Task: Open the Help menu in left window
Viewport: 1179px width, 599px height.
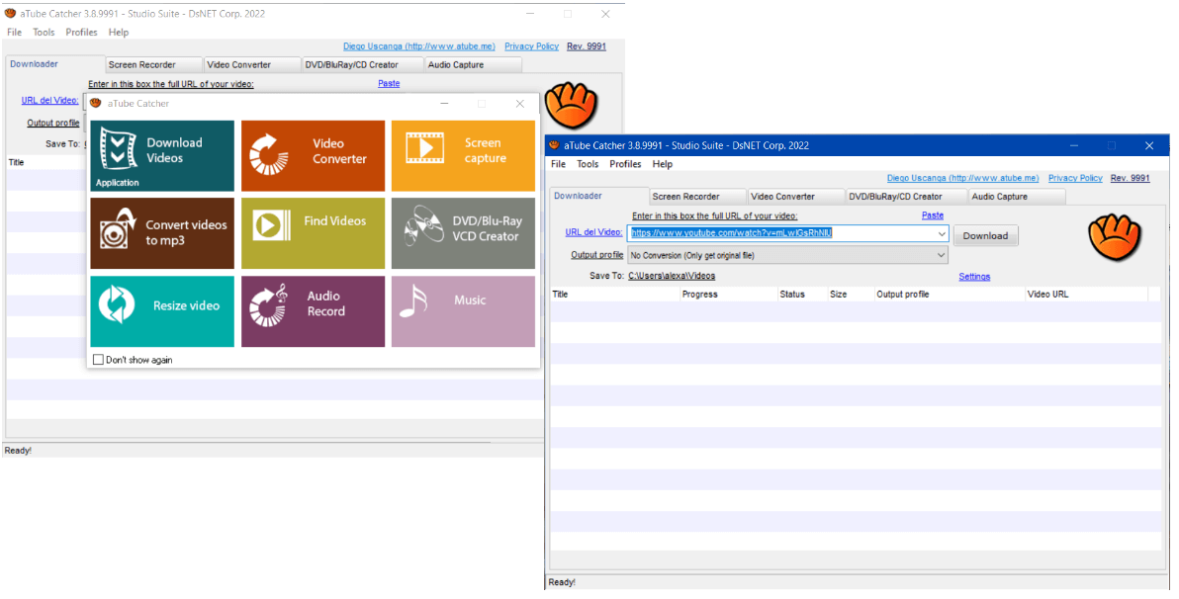Action: (x=118, y=33)
